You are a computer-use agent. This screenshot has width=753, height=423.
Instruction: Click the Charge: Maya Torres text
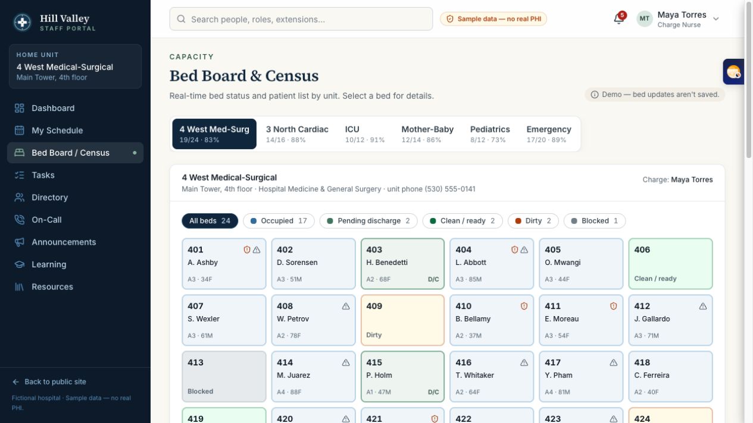tap(677, 179)
